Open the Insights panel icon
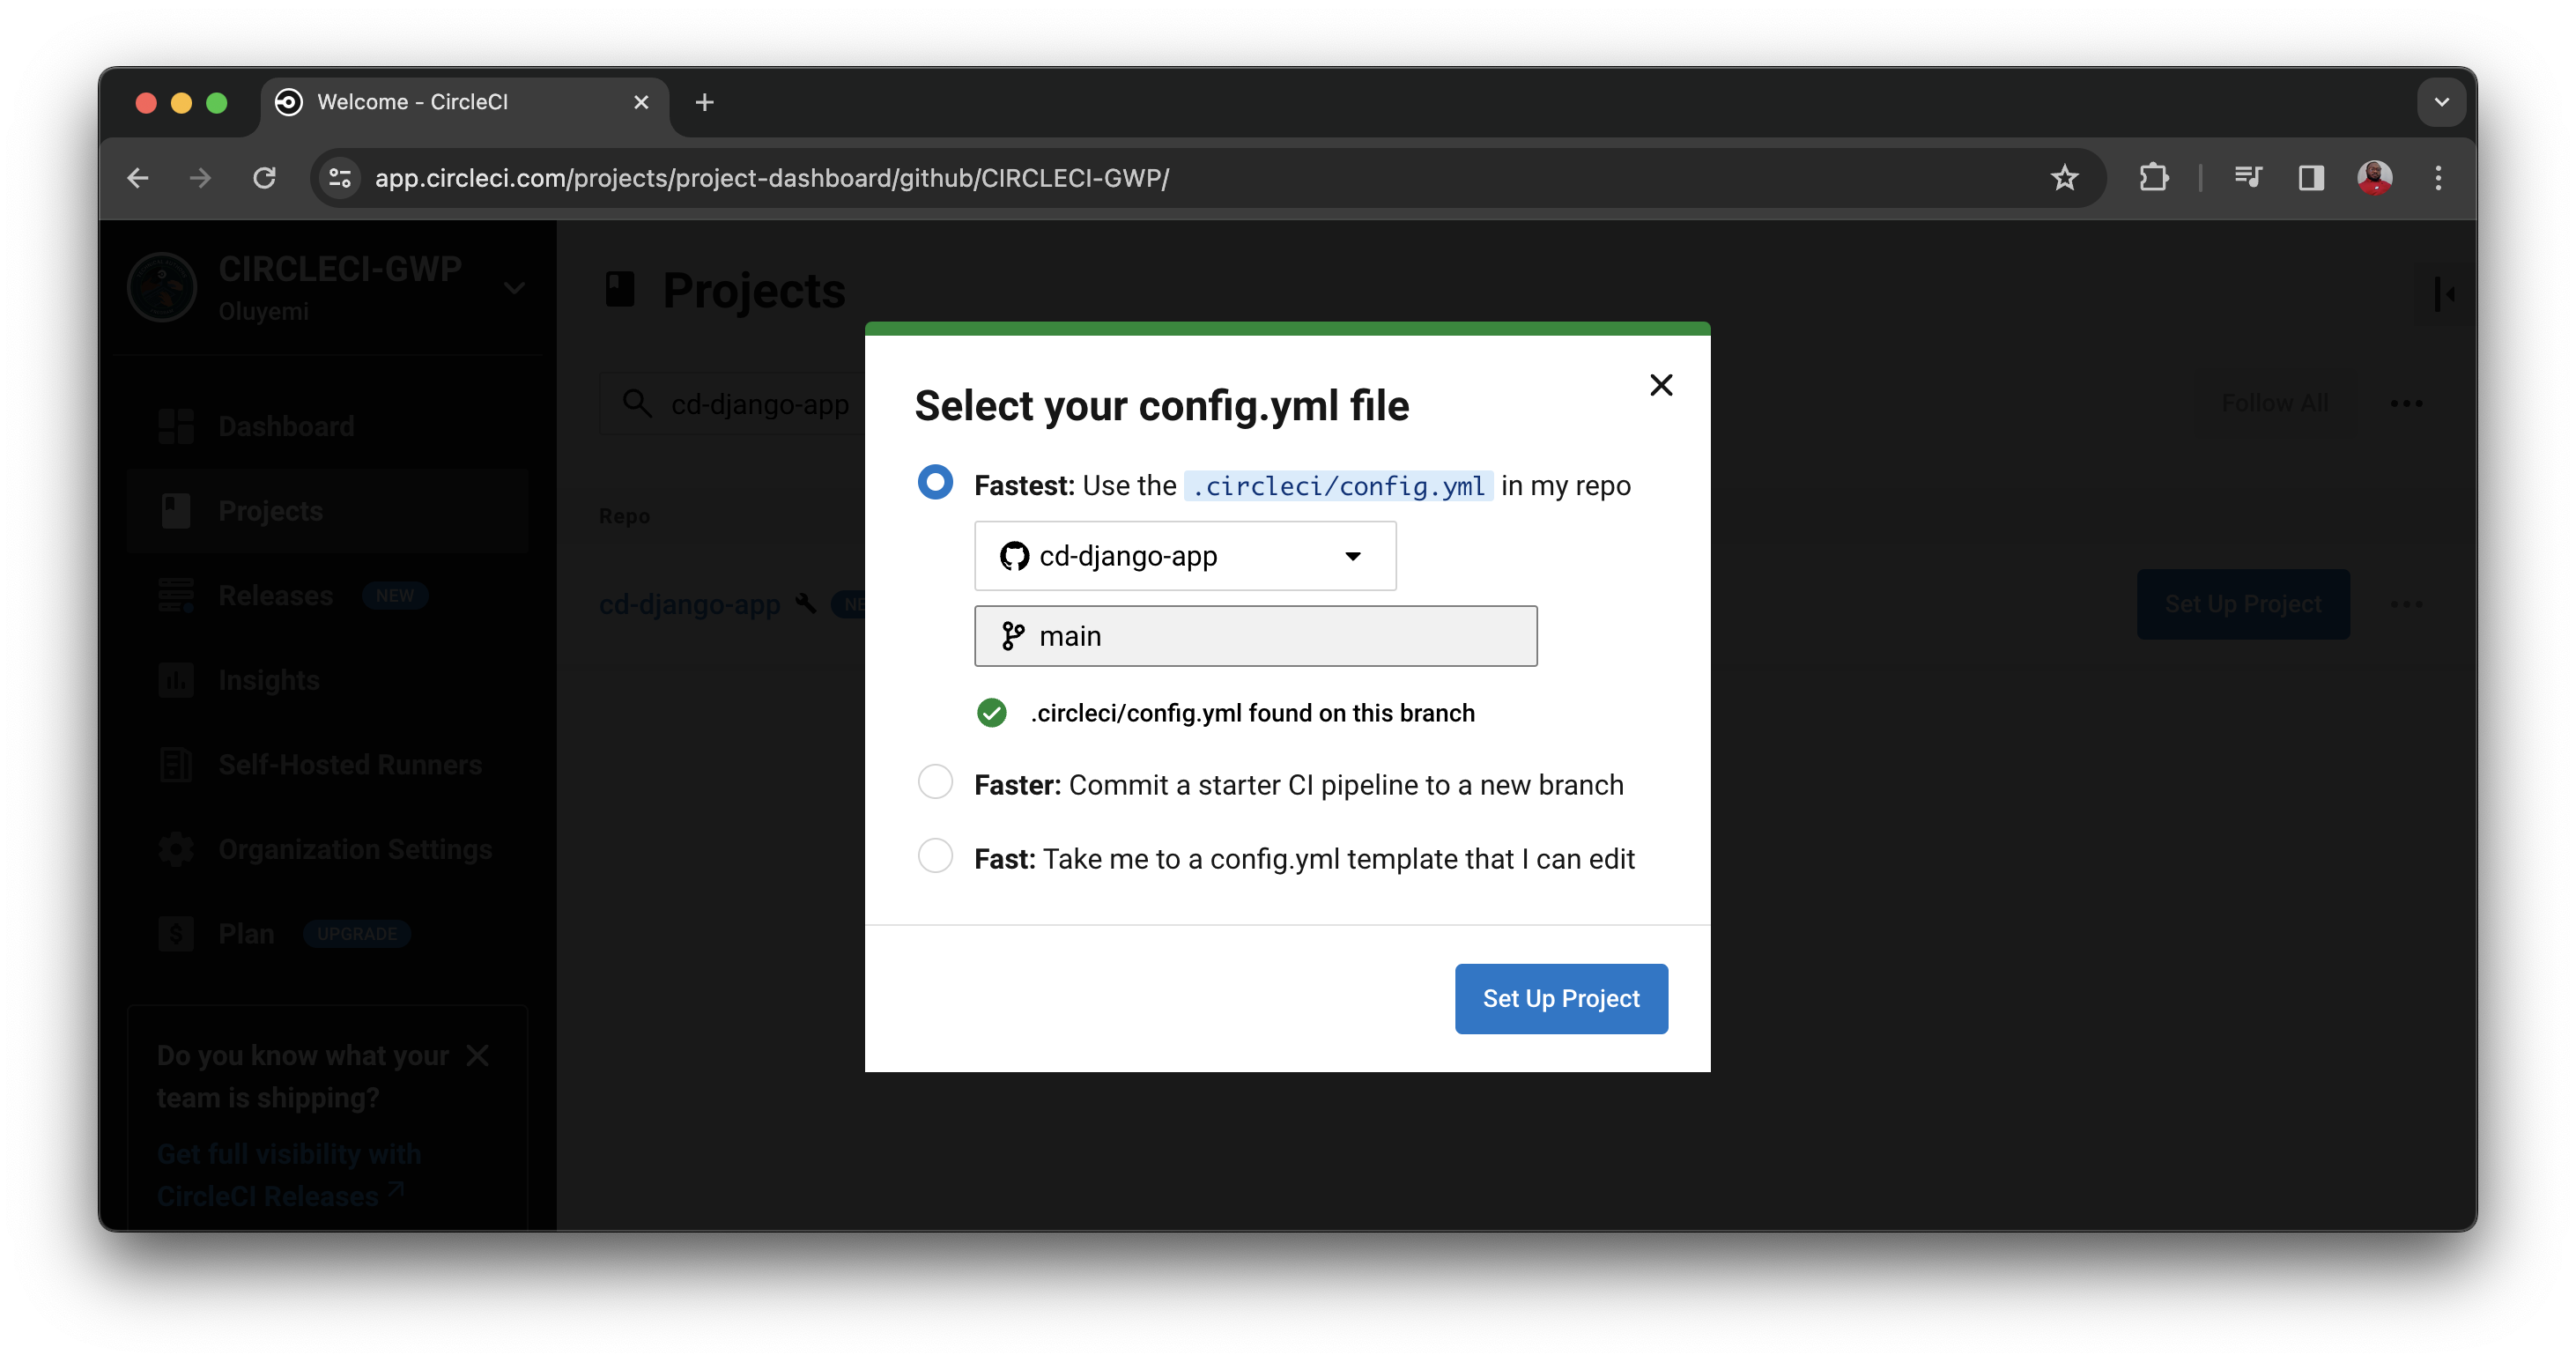Image resolution: width=2576 pixels, height=1362 pixels. click(x=176, y=680)
